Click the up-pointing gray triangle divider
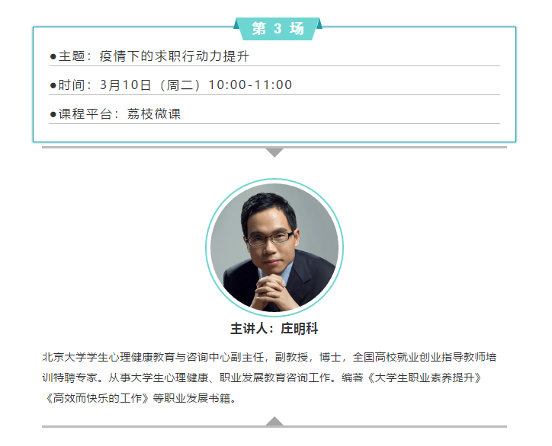Image resolution: width=552 pixels, height=446 pixels. click(x=274, y=421)
